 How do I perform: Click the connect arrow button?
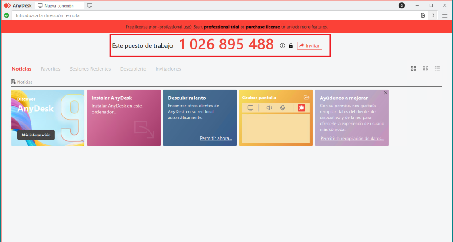pyautogui.click(x=433, y=15)
